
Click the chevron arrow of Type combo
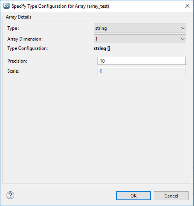(x=182, y=28)
